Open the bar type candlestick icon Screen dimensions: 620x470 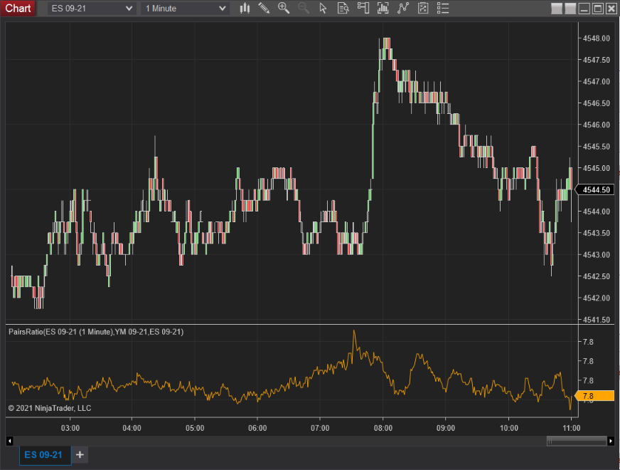245,9
